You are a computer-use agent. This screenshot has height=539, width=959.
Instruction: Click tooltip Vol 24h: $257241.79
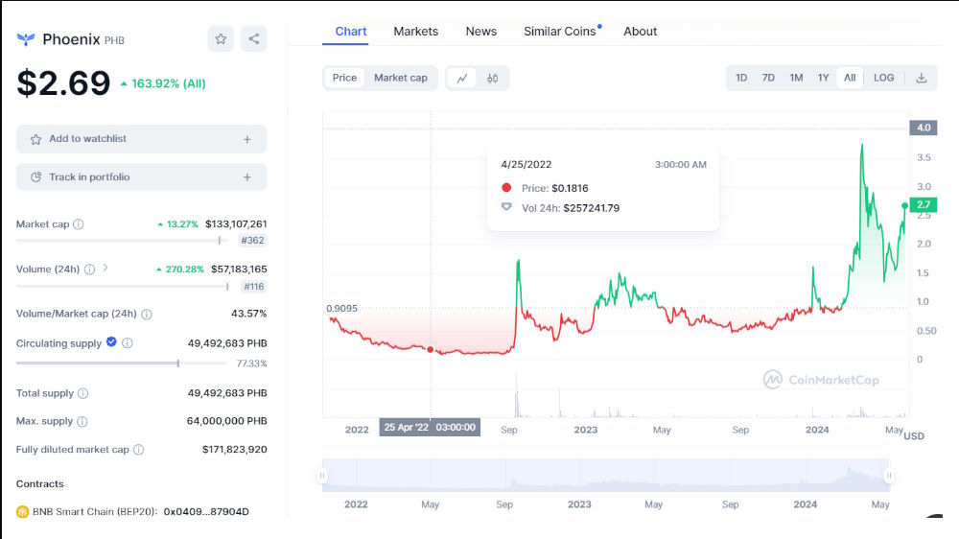[571, 208]
